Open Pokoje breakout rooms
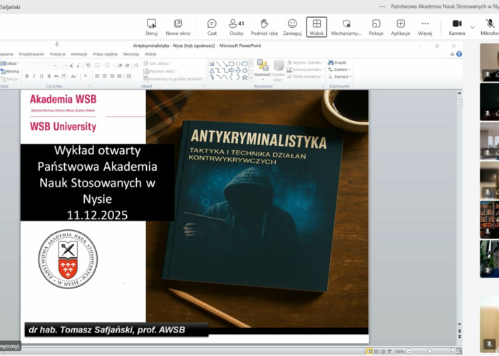 [376, 27]
